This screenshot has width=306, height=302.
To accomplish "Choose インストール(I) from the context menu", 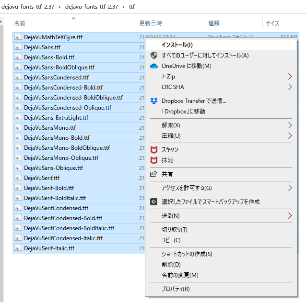I will [x=221, y=45].
